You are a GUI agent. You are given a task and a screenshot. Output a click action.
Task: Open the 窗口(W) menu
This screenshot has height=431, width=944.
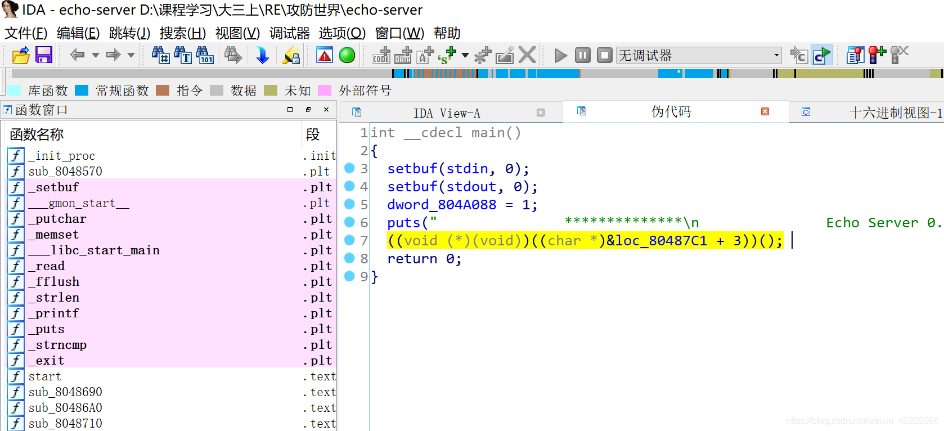[x=399, y=33]
